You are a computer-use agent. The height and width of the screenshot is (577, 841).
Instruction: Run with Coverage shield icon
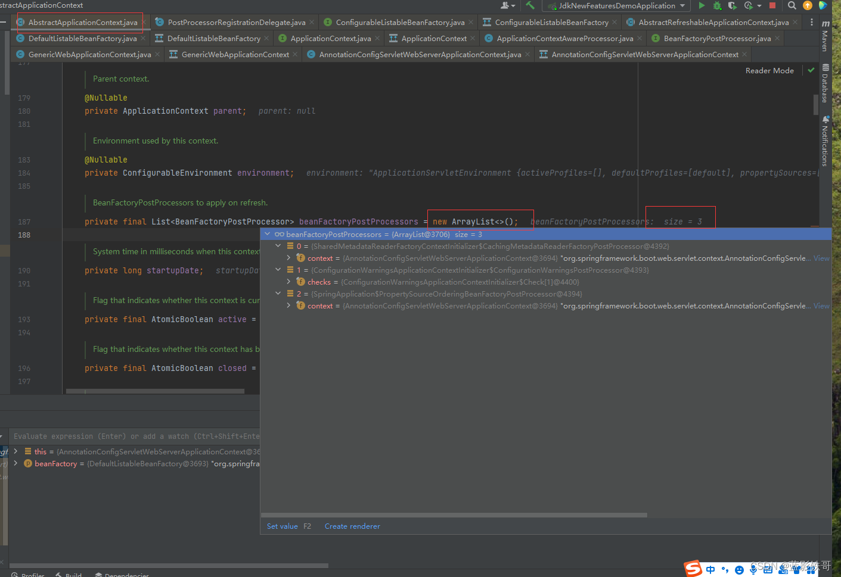pyautogui.click(x=733, y=5)
